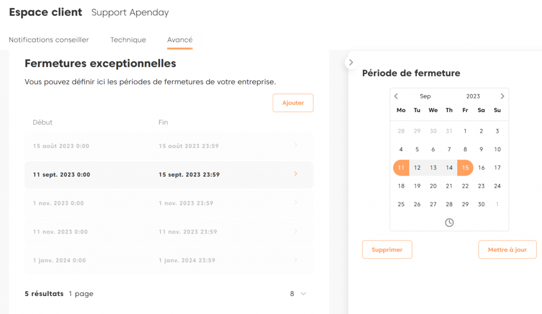Select the Avancé tab

[180, 40]
